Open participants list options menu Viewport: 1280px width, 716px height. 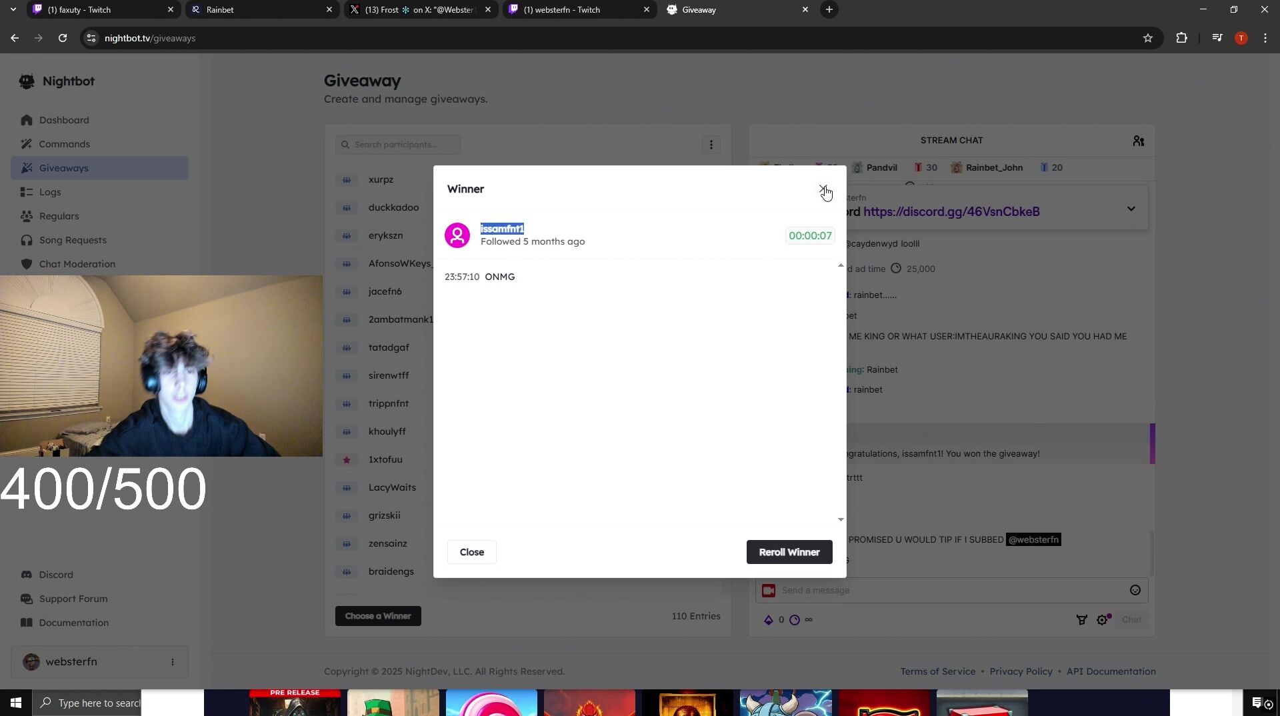pos(711,145)
